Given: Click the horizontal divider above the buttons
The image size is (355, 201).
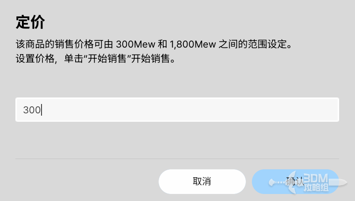Looking at the screenshot, I should 177,159.
